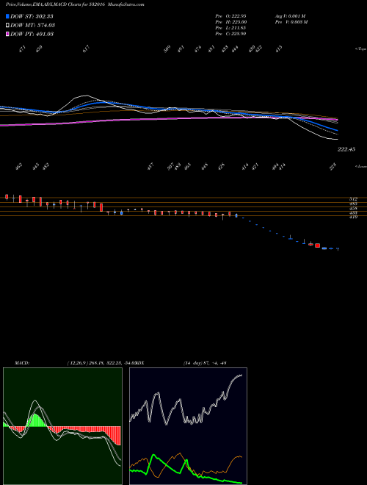Click the 'Pre V: 0.003 M' volume text
This screenshot has height=485, width=367.
pyautogui.click(x=291, y=22)
